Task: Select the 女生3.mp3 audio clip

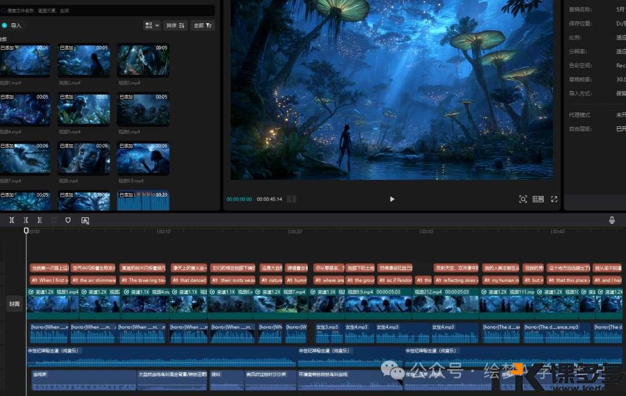Action: point(328,333)
